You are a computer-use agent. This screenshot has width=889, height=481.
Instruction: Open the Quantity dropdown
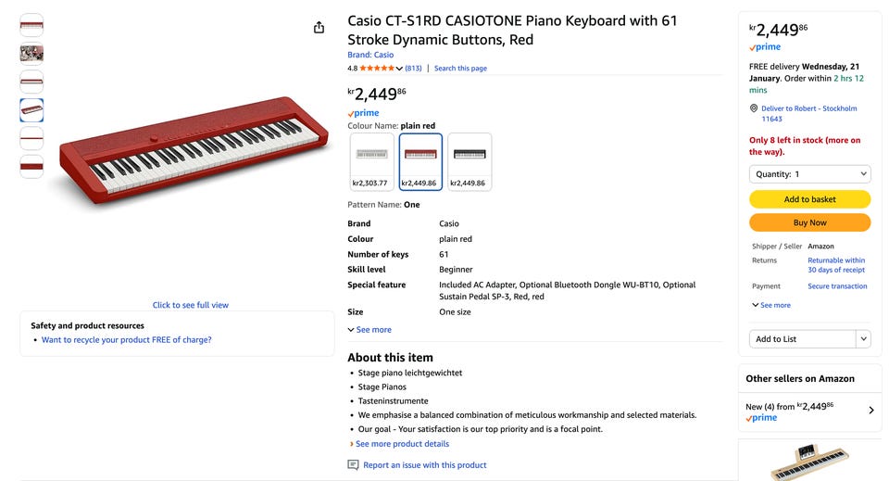809,174
